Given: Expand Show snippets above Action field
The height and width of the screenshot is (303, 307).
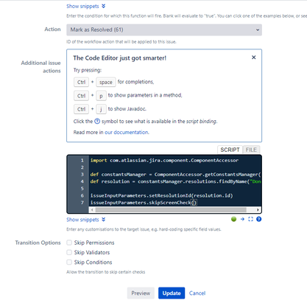Looking at the screenshot, I should 86,6.
